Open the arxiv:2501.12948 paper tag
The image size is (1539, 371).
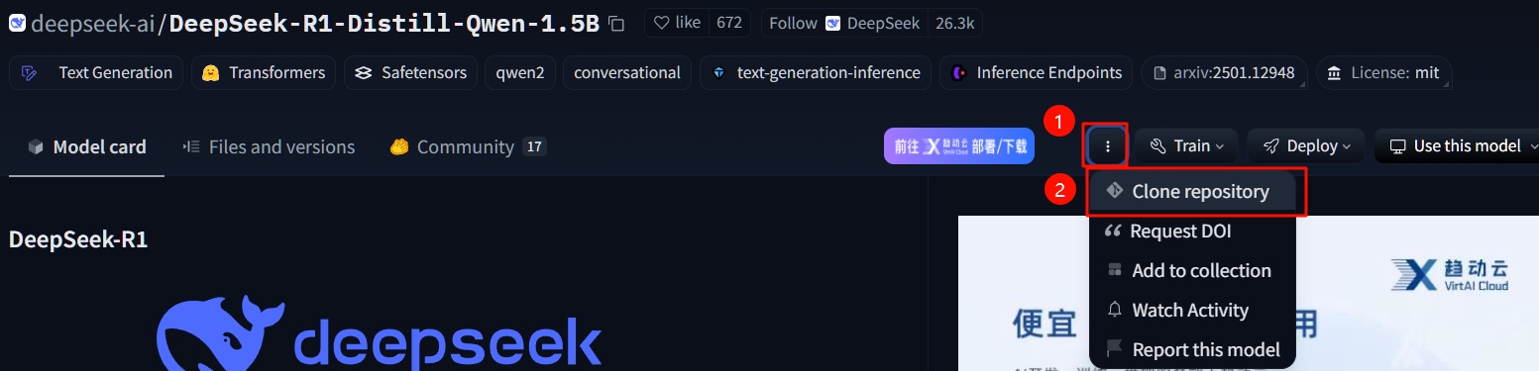point(1224,72)
